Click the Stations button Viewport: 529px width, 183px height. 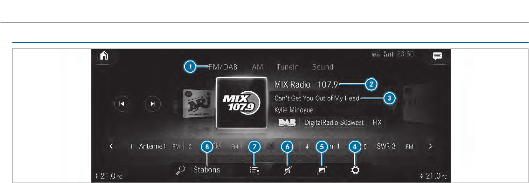[206, 170]
